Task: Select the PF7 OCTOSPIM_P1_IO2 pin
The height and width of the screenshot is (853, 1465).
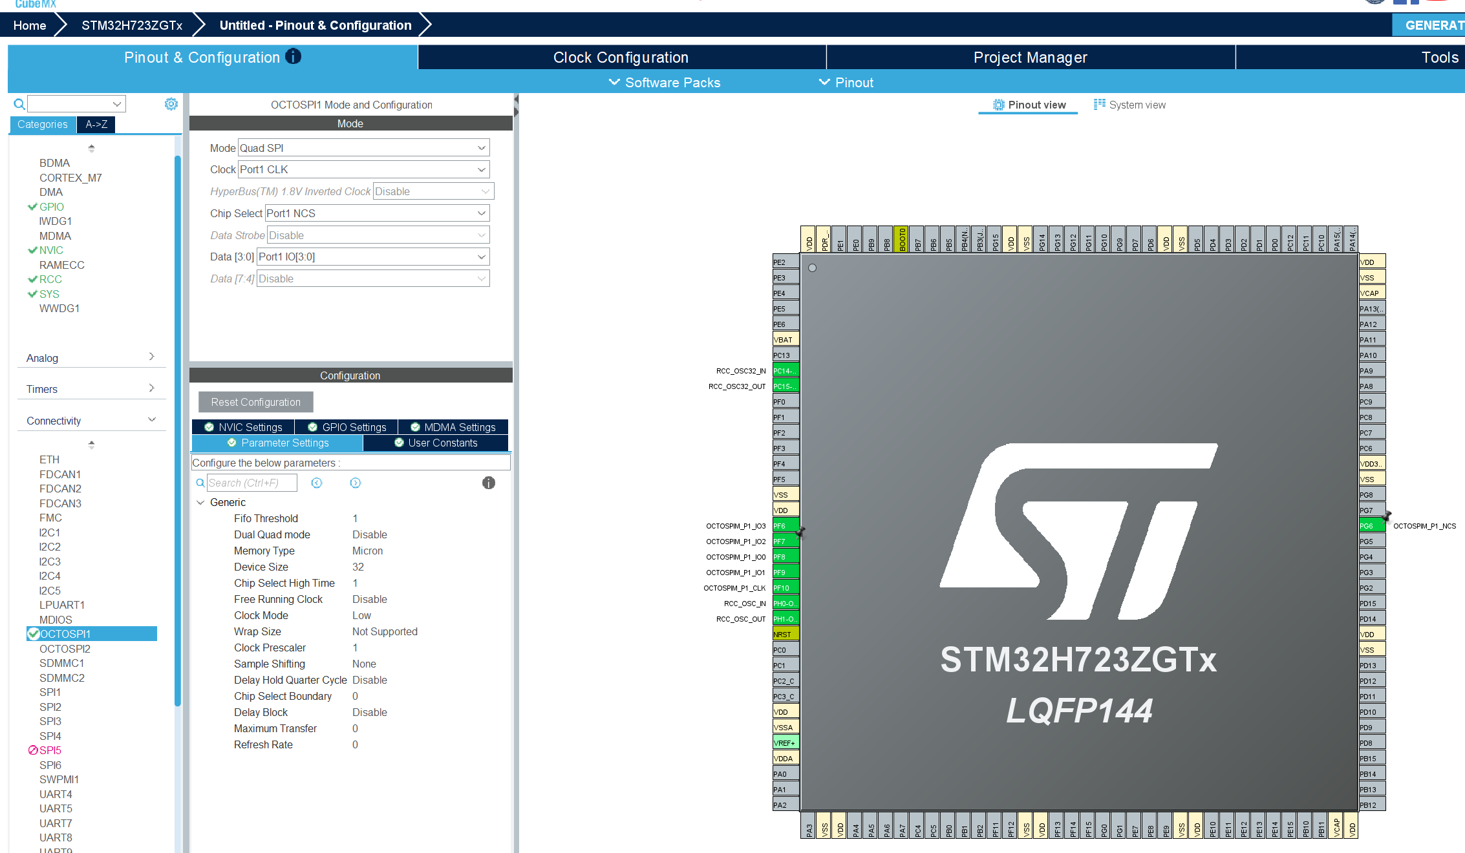Action: click(x=786, y=541)
